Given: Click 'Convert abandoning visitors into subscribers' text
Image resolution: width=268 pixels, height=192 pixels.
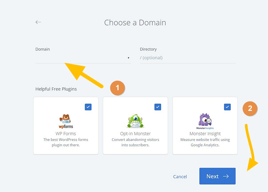Looking at the screenshot, I should tap(136, 142).
